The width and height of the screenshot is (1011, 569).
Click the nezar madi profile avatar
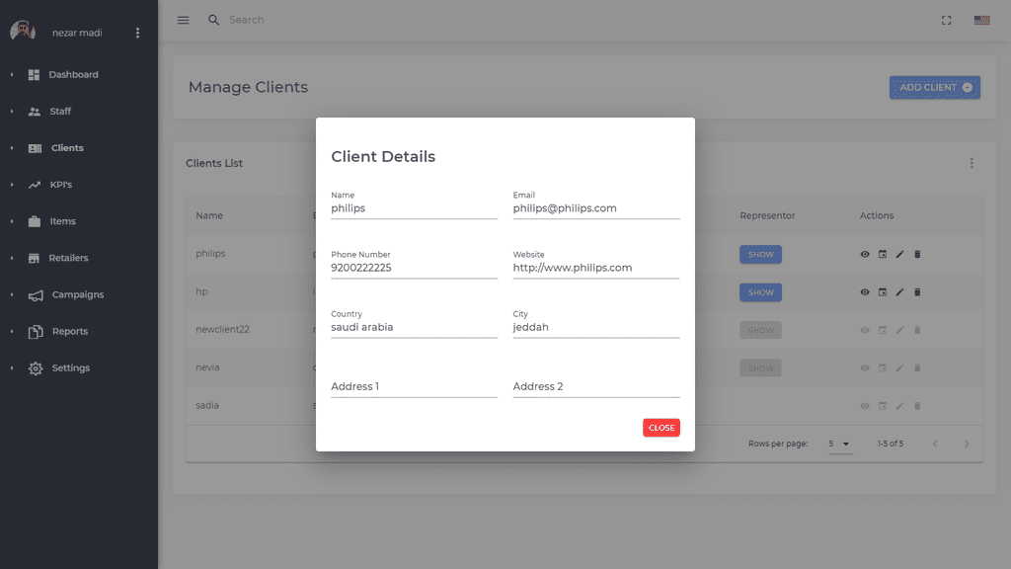[23, 31]
